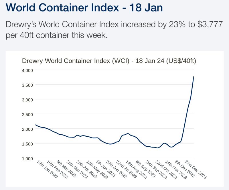
Task: Click the 2,500 y-axis label
Action: [x=28, y=114]
